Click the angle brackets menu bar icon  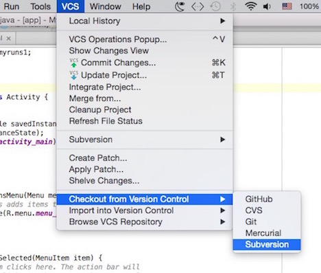point(198,7)
